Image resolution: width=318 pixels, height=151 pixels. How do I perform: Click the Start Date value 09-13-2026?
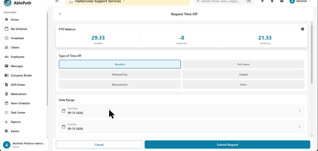tap(75, 113)
